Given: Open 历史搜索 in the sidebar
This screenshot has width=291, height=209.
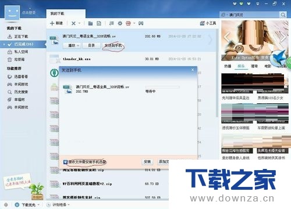Looking at the screenshot, I should 18,92.
